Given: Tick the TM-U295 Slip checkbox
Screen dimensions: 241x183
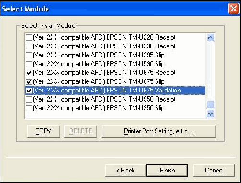Looking at the screenshot, I should [x=29, y=56].
